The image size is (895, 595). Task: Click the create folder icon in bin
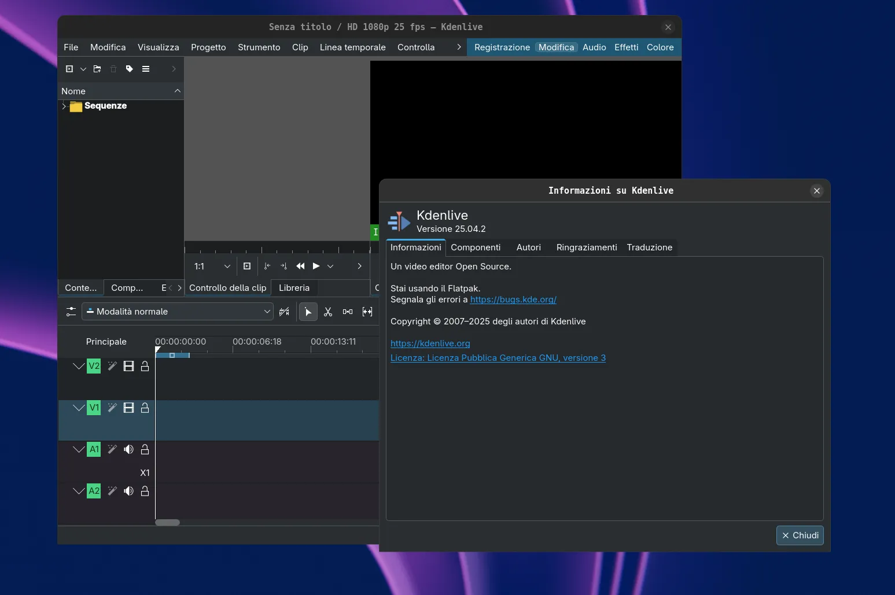coord(97,69)
